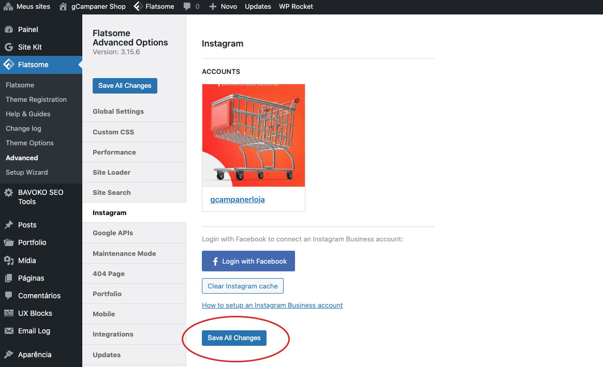603x367 pixels.
Task: Click the Painel dashboard icon
Action: (x=9, y=29)
